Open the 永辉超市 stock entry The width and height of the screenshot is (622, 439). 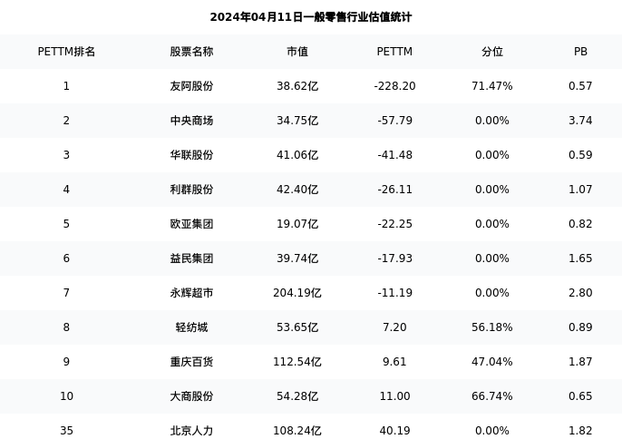(191, 293)
